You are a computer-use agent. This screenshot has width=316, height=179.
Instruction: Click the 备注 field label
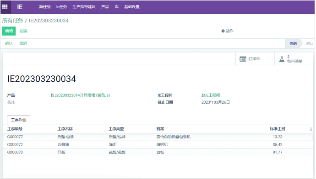coord(11,102)
